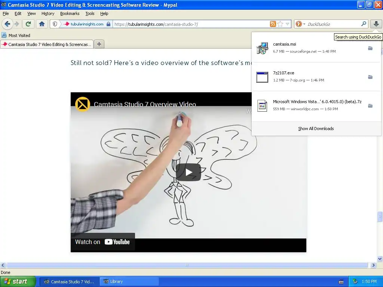The height and width of the screenshot is (287, 383).
Task: Open the Bookmarks menu
Action: [70, 13]
